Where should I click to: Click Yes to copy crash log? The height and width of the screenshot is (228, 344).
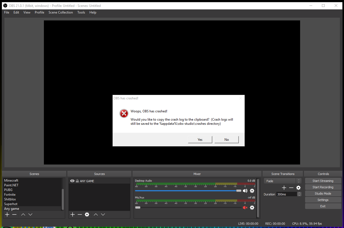200,140
